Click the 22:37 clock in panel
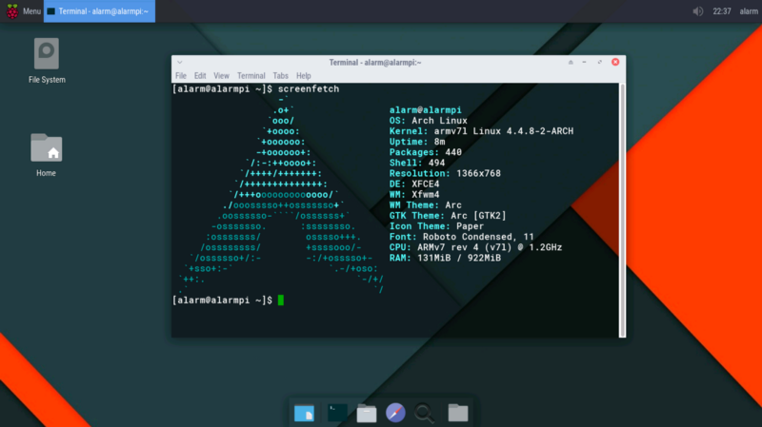Image resolution: width=762 pixels, height=427 pixels. [x=721, y=11]
